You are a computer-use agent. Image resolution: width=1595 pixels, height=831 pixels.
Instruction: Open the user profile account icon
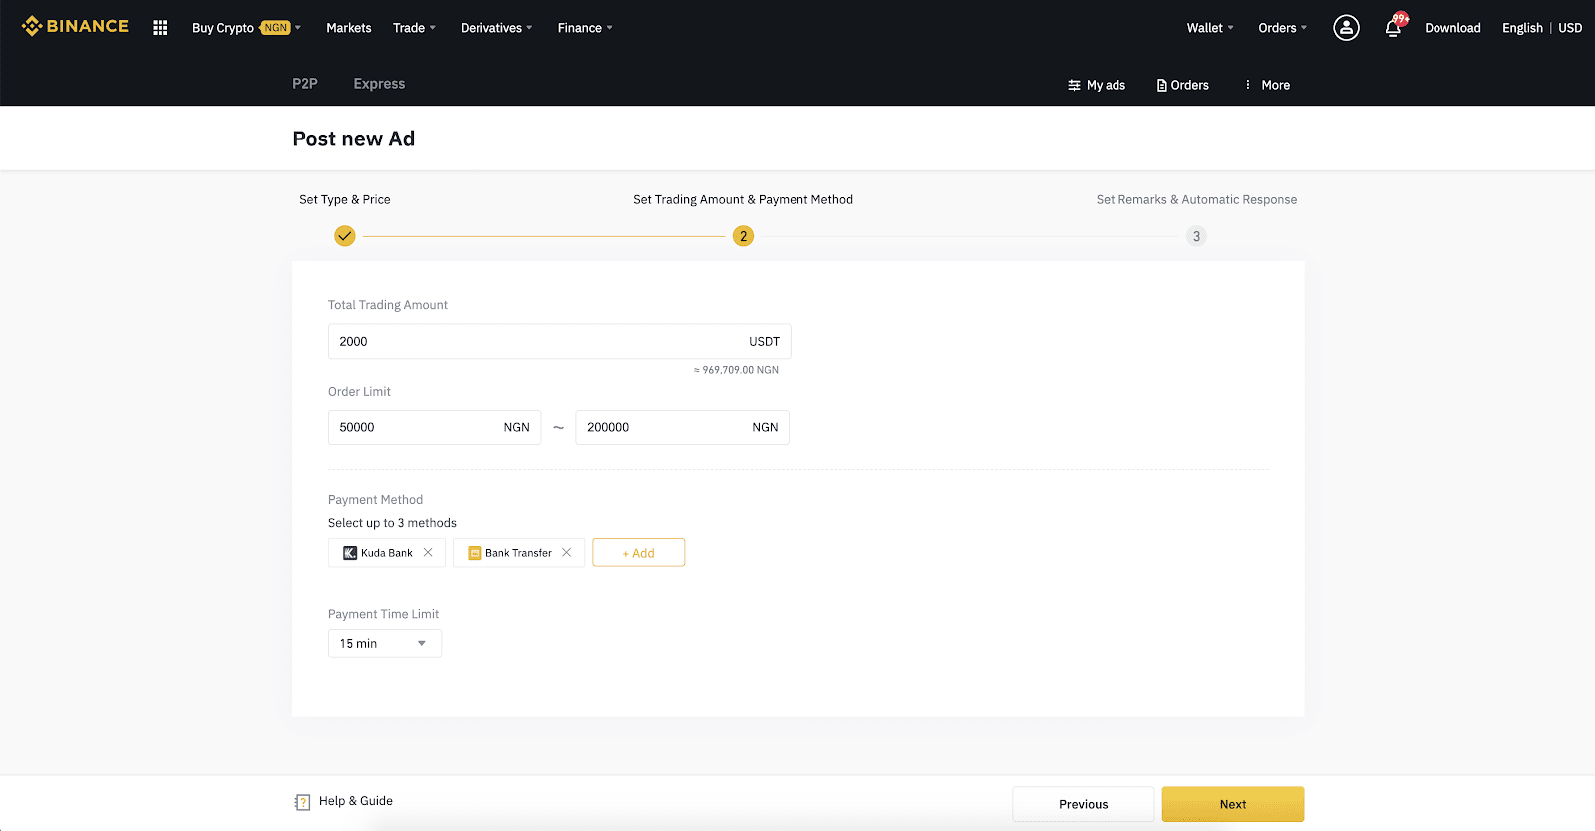[x=1346, y=28]
